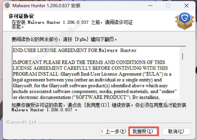197x140 pixels.
Task: Click the END-USER LICENSE AGREEMENT title line
Action: tap(75, 50)
